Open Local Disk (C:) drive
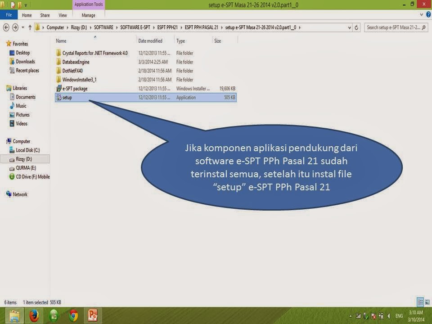 click(27, 150)
